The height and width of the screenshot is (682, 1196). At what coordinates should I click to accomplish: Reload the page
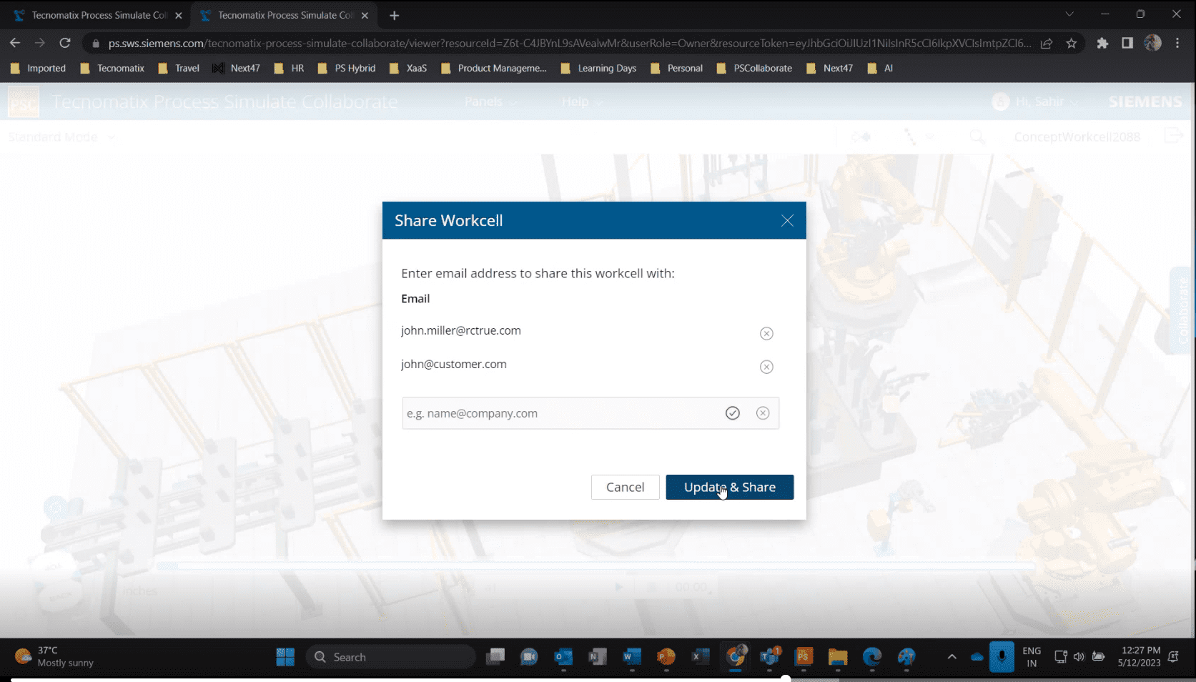click(x=65, y=43)
